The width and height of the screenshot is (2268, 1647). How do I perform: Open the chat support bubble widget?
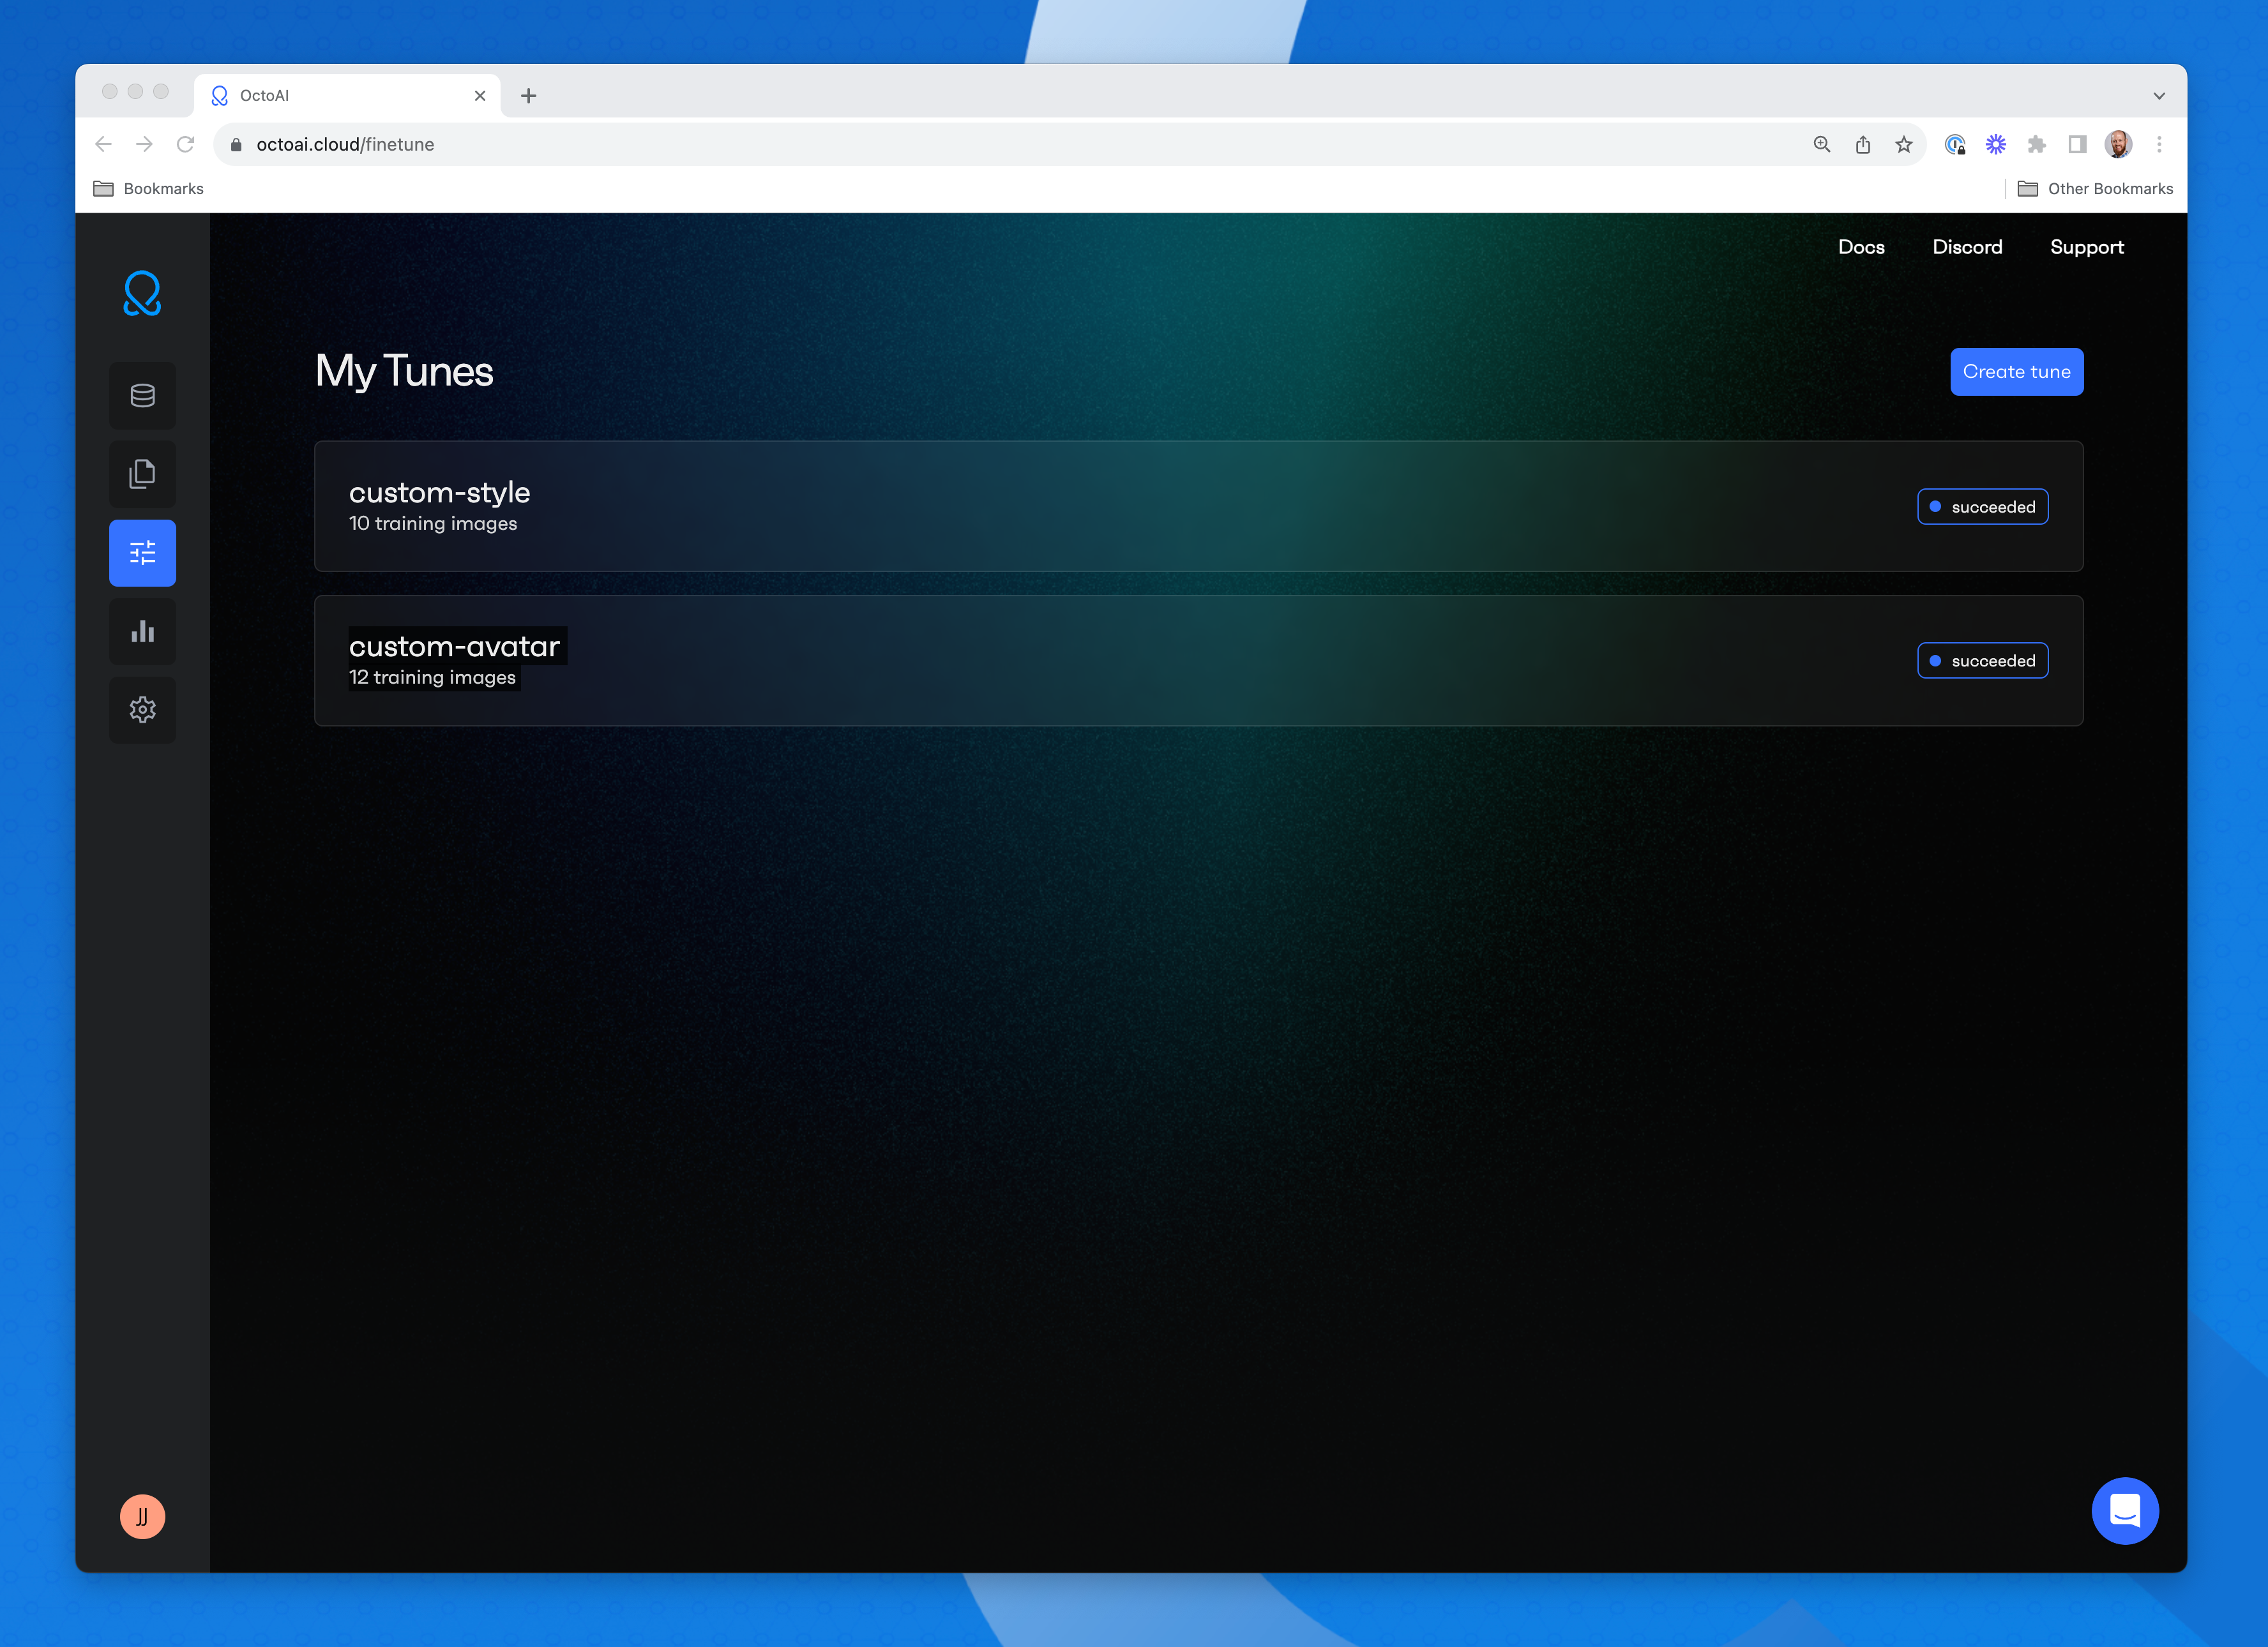tap(2124, 1510)
